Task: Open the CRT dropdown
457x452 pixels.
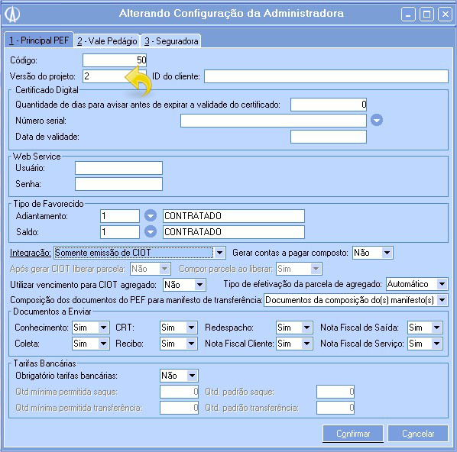Action: (192, 328)
